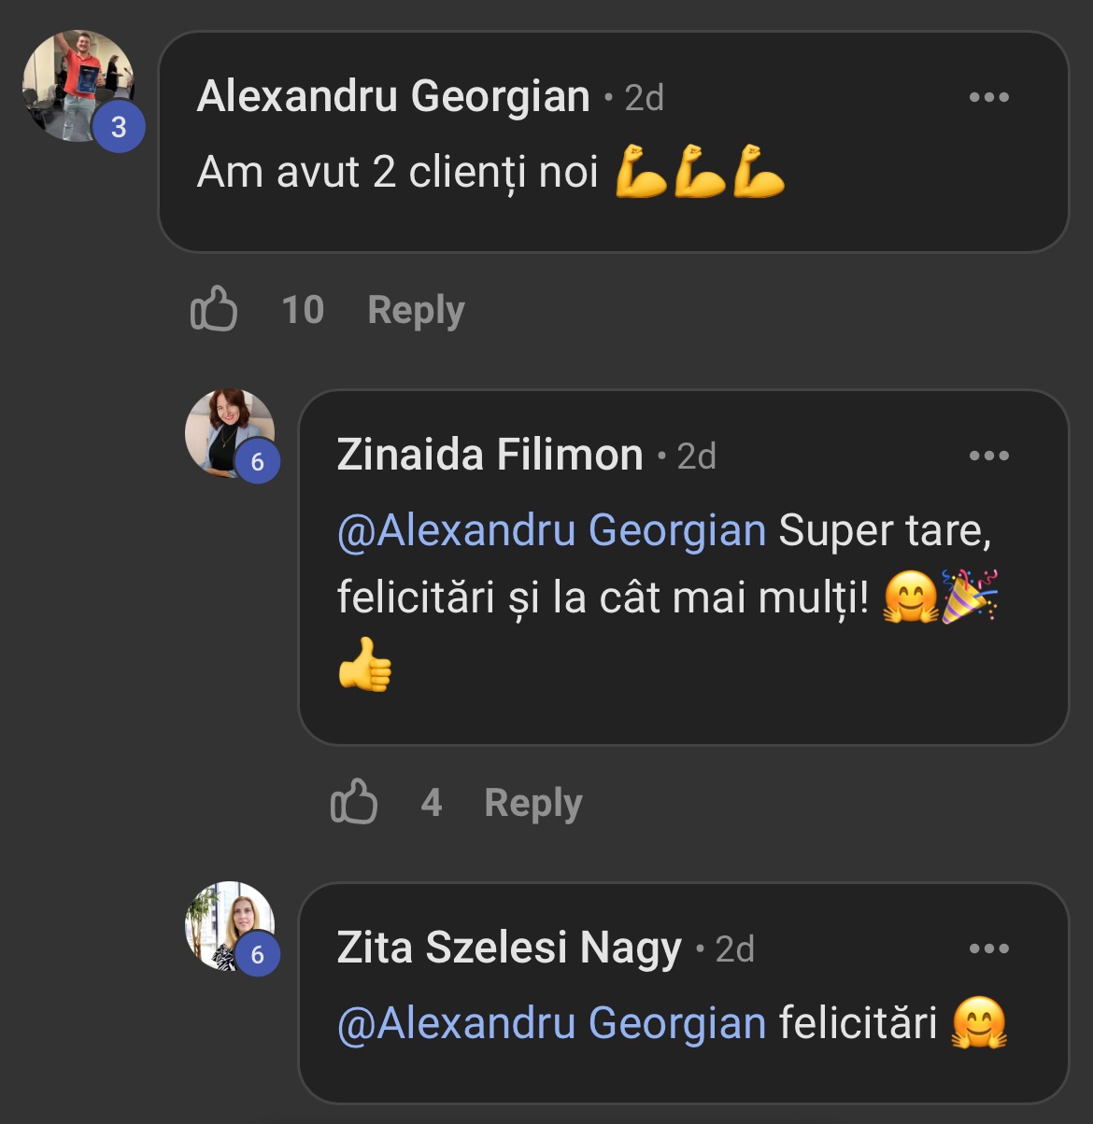
Task: View the 10 likes on Alexandru's comment
Action: [x=303, y=310]
